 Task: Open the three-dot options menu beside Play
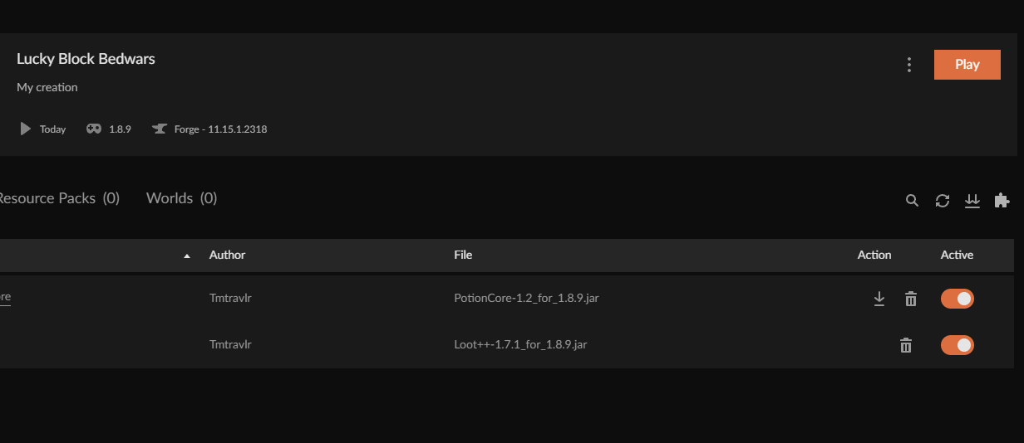point(909,65)
